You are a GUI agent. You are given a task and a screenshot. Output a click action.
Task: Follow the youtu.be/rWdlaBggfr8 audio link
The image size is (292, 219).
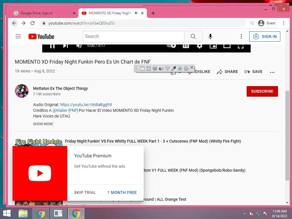pos(86,105)
